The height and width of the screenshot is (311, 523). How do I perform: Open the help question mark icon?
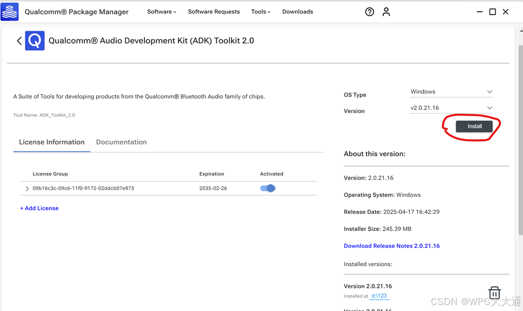[369, 12]
